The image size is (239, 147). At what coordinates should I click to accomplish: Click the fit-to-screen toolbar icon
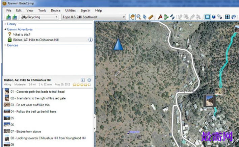coord(227,17)
